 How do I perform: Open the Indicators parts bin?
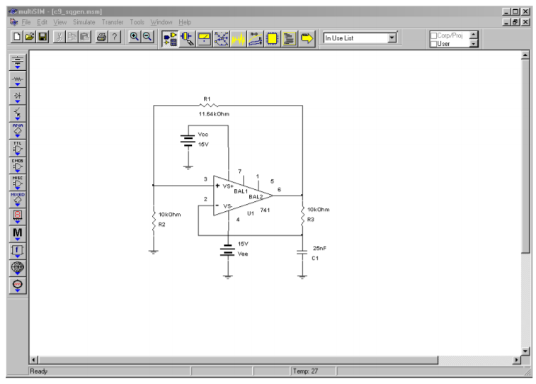click(x=18, y=215)
